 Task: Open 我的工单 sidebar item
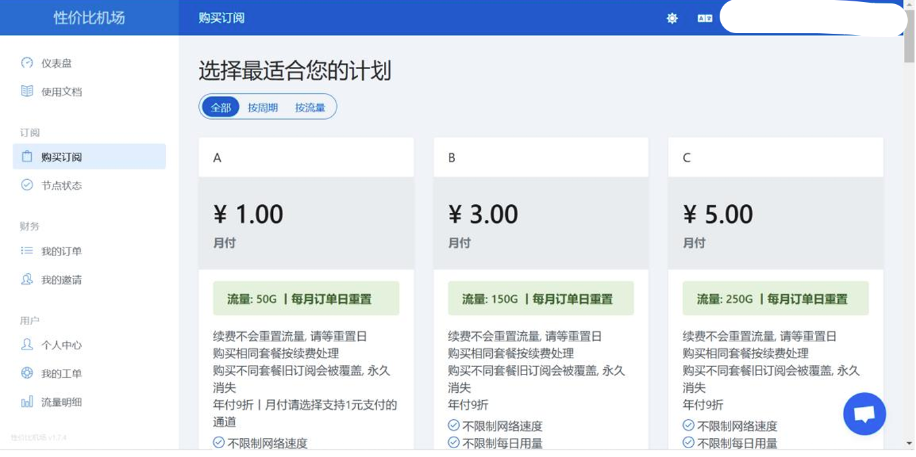[x=89, y=373]
